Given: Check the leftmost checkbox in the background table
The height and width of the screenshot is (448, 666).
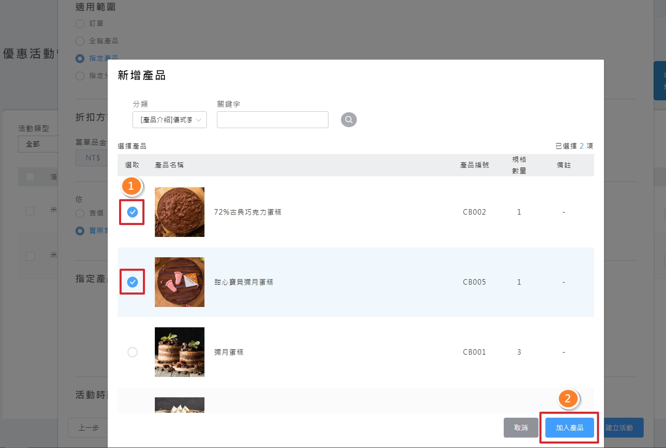Looking at the screenshot, I should coord(30,176).
